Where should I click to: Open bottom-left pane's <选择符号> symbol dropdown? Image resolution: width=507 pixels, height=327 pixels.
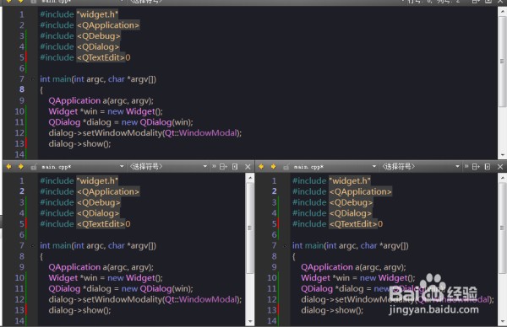tap(168, 167)
